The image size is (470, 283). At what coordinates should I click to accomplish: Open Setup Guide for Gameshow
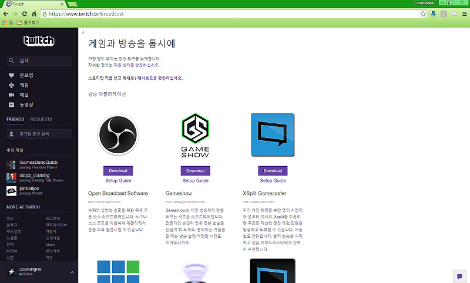coord(196,181)
